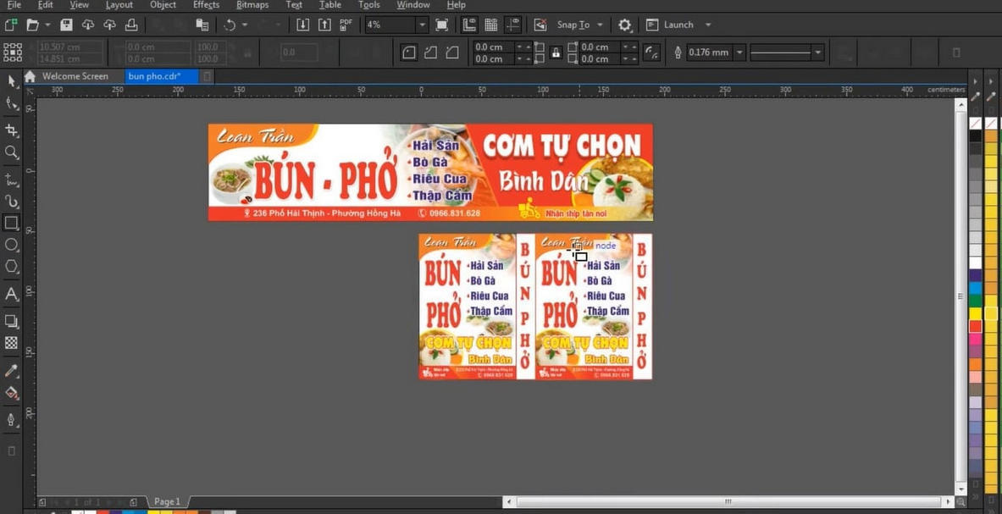Screen dimensions: 1002x514
Task: Open the Bitmaps menu
Action: pos(252,5)
